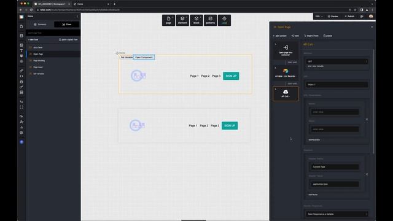Open the page tool in top toolbar
The height and width of the screenshot is (221, 393).
click(168, 20)
